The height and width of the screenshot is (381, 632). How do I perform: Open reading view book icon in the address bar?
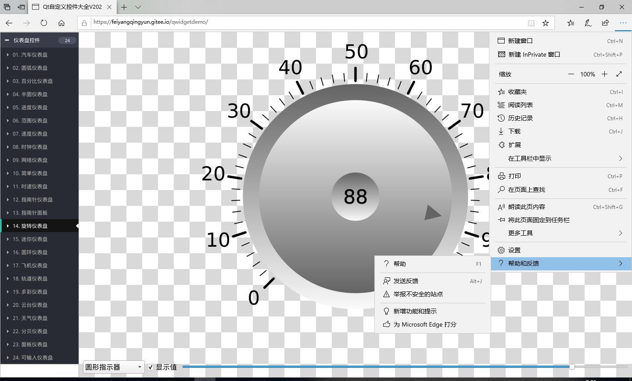[x=531, y=23]
